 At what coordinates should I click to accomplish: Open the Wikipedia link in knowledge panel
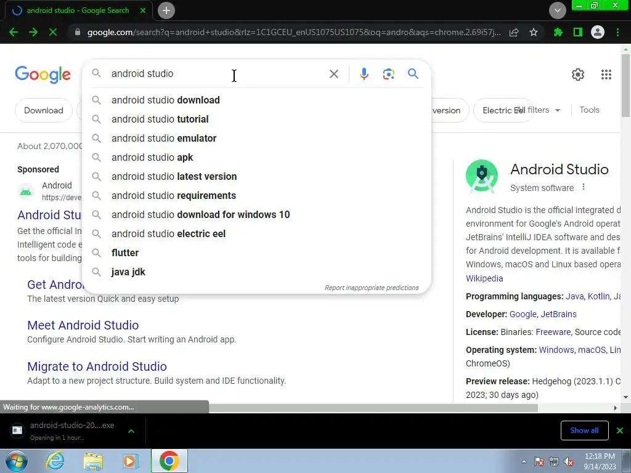(484, 278)
